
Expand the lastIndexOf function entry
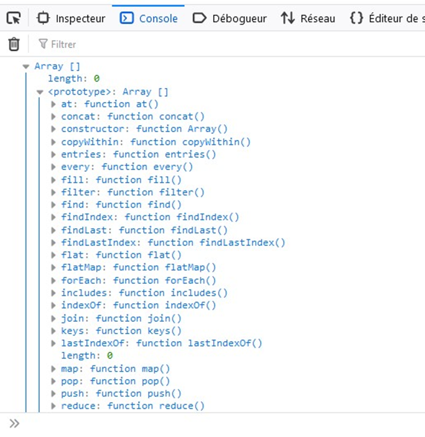53,343
